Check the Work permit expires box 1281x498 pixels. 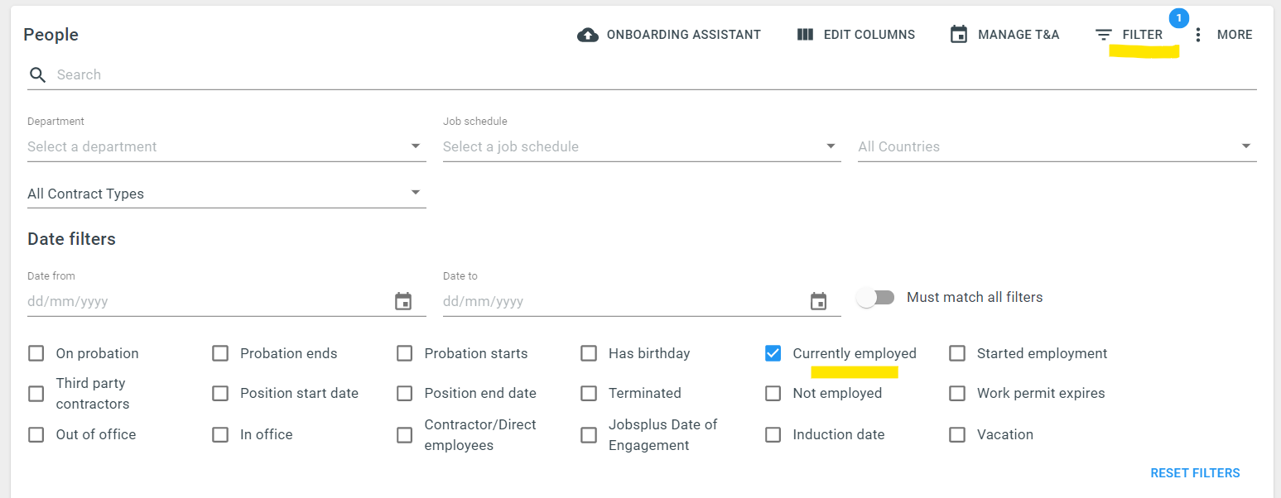[x=957, y=394]
